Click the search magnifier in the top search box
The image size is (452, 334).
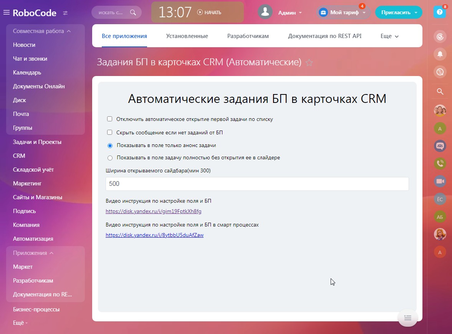pyautogui.click(x=133, y=12)
